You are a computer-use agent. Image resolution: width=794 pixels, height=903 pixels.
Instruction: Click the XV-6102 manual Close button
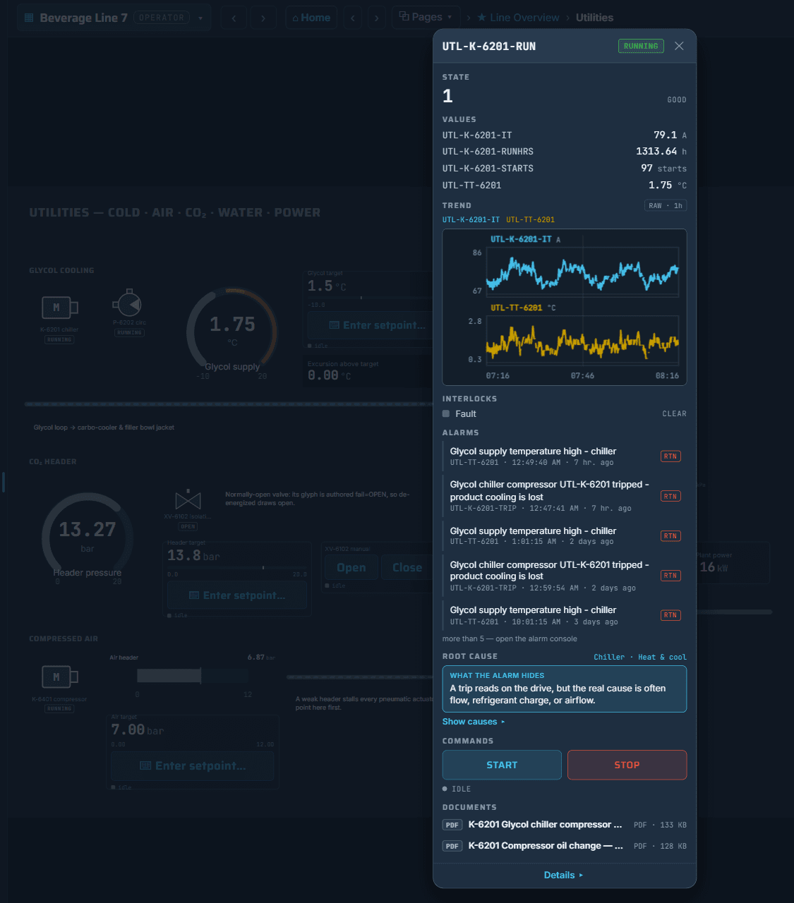(407, 568)
